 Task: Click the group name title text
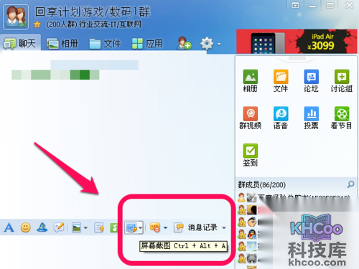pyautogui.click(x=93, y=12)
